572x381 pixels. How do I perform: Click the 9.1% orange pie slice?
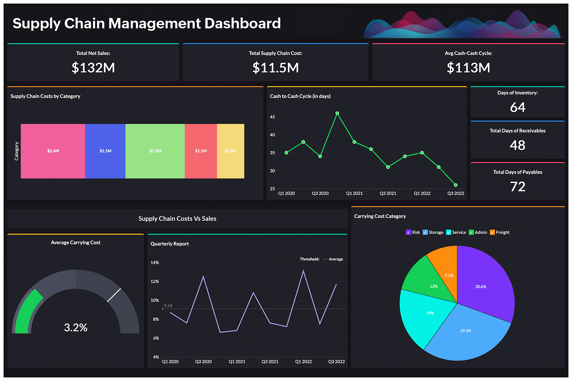click(449, 275)
